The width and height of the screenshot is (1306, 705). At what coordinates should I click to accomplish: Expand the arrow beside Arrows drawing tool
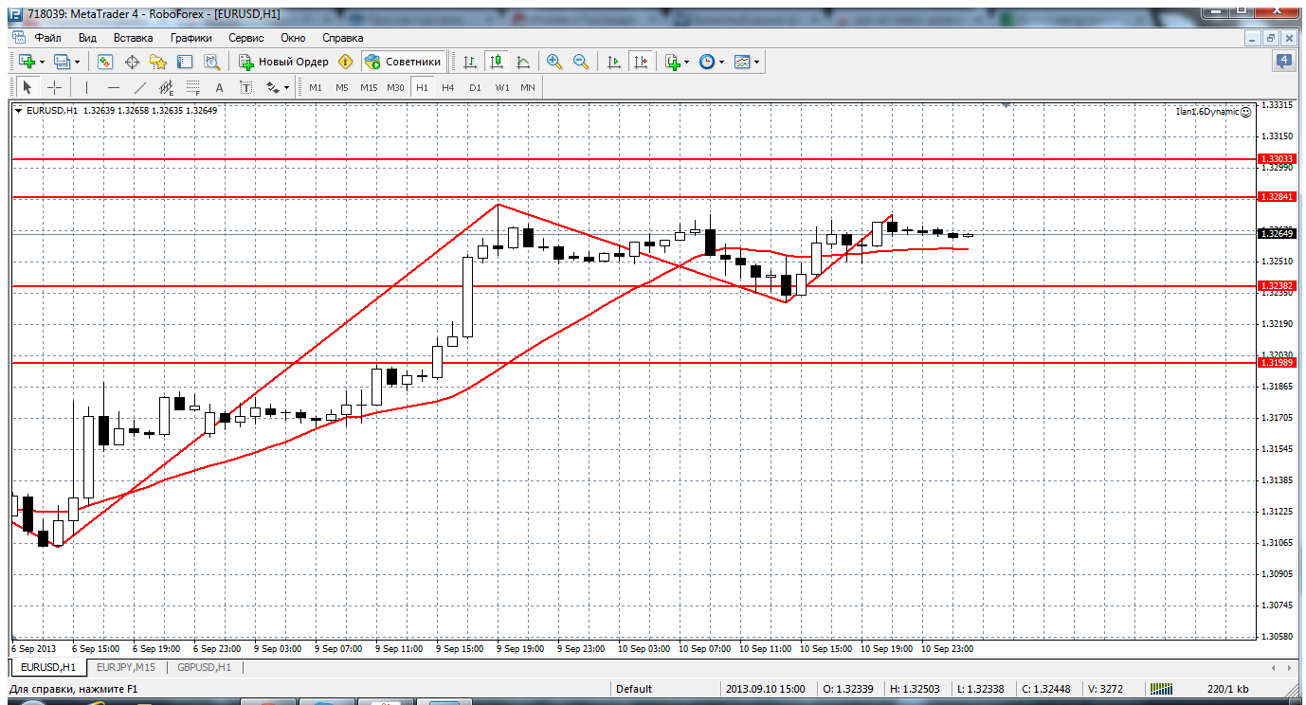286,87
